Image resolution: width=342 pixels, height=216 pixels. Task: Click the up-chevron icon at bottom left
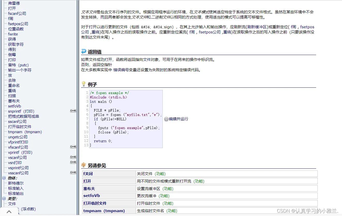click(9, 212)
